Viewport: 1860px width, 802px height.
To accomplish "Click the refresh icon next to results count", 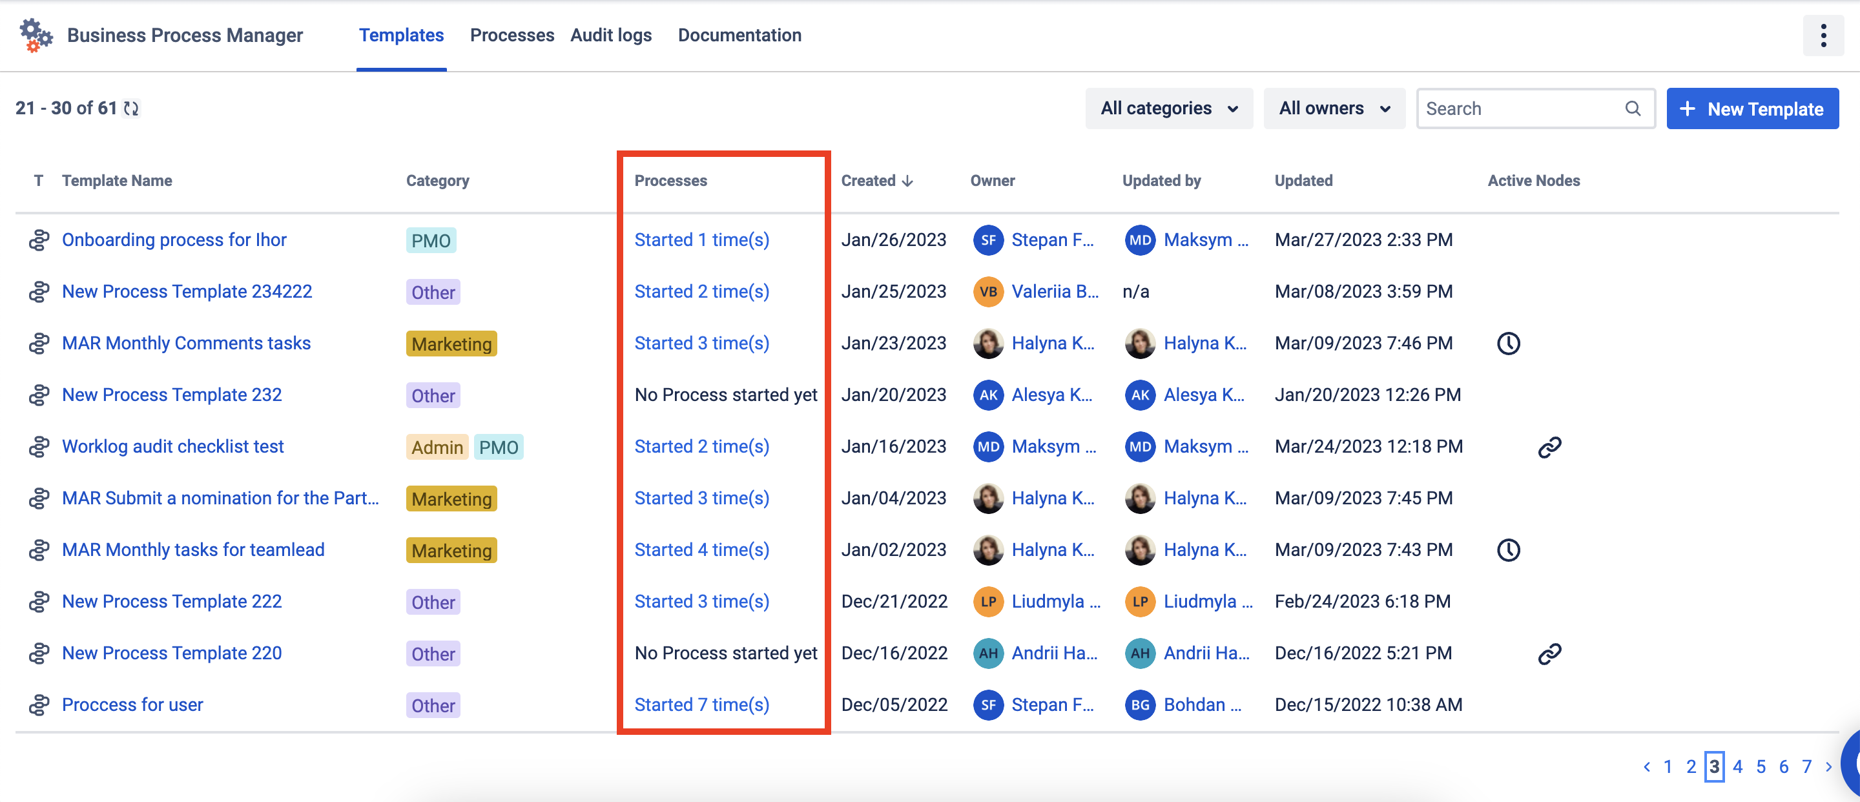I will [130, 108].
